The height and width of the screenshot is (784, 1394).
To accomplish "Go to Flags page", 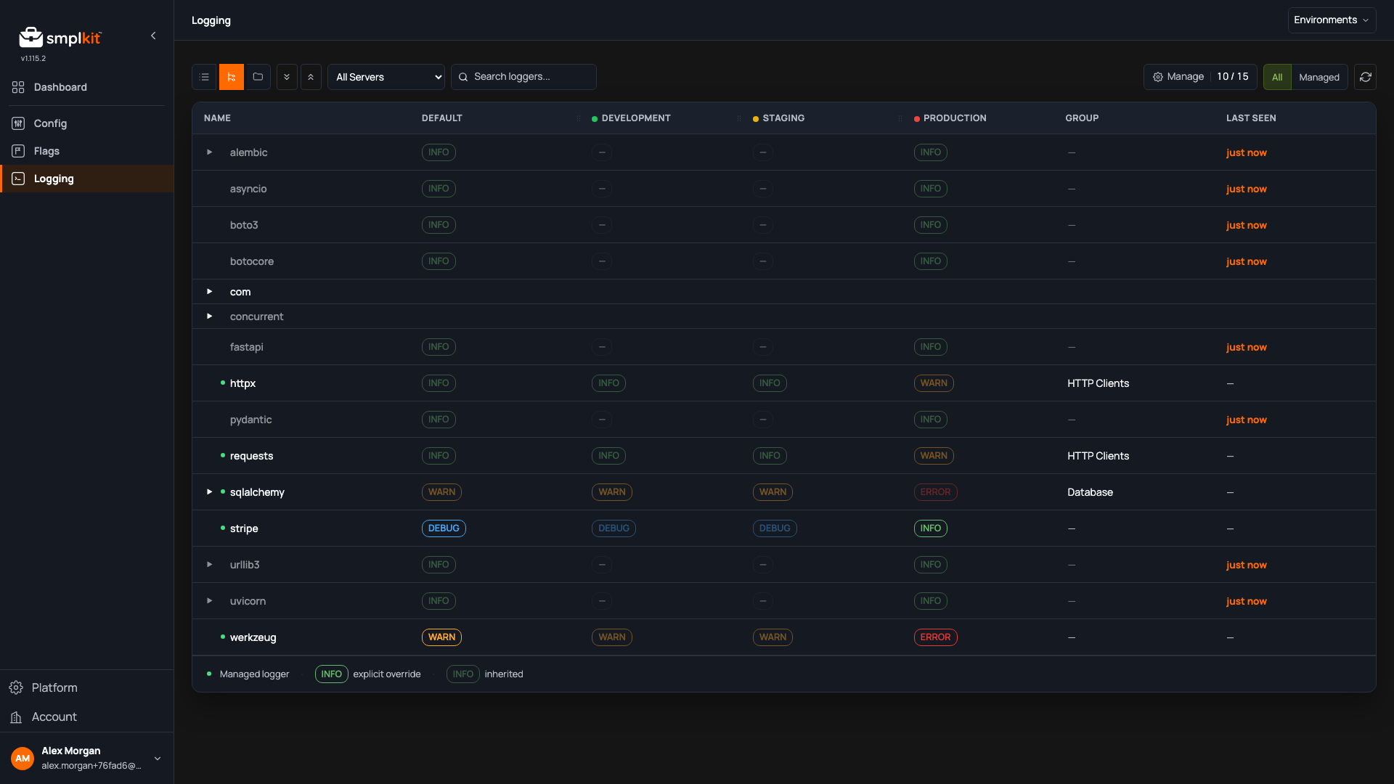I will (x=87, y=151).
